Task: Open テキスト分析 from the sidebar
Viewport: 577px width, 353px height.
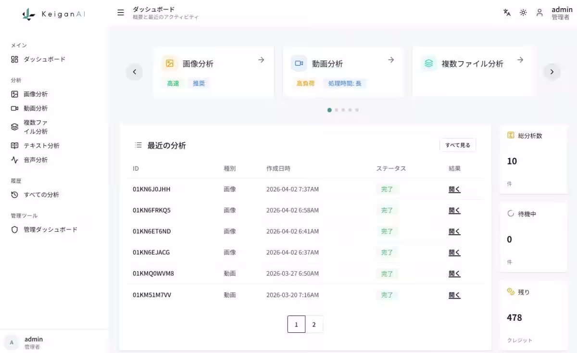Action: click(x=41, y=145)
